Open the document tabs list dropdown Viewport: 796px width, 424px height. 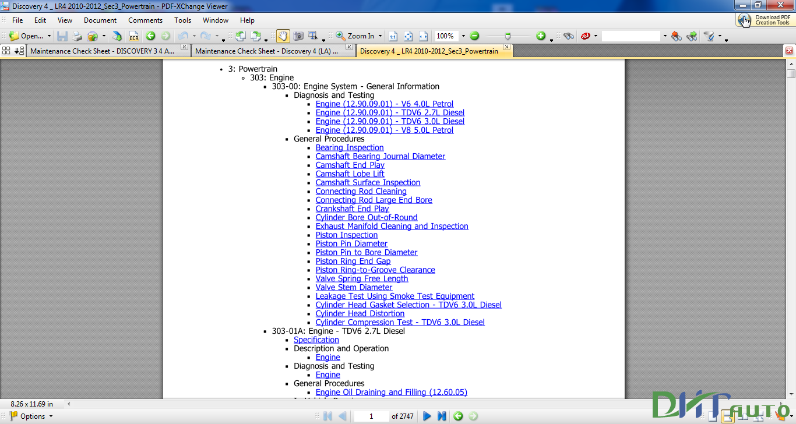tap(19, 51)
